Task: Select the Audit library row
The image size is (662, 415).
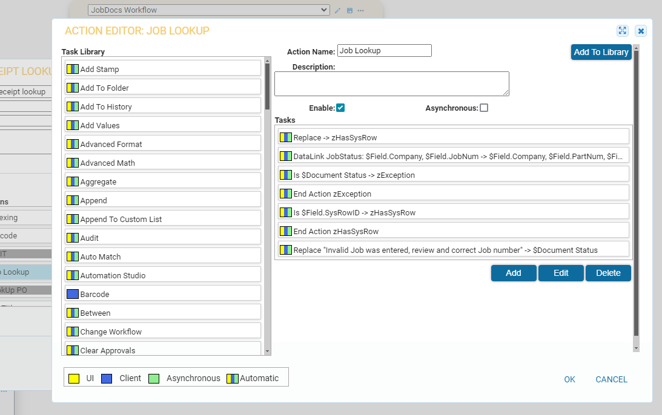Action: [x=163, y=238]
